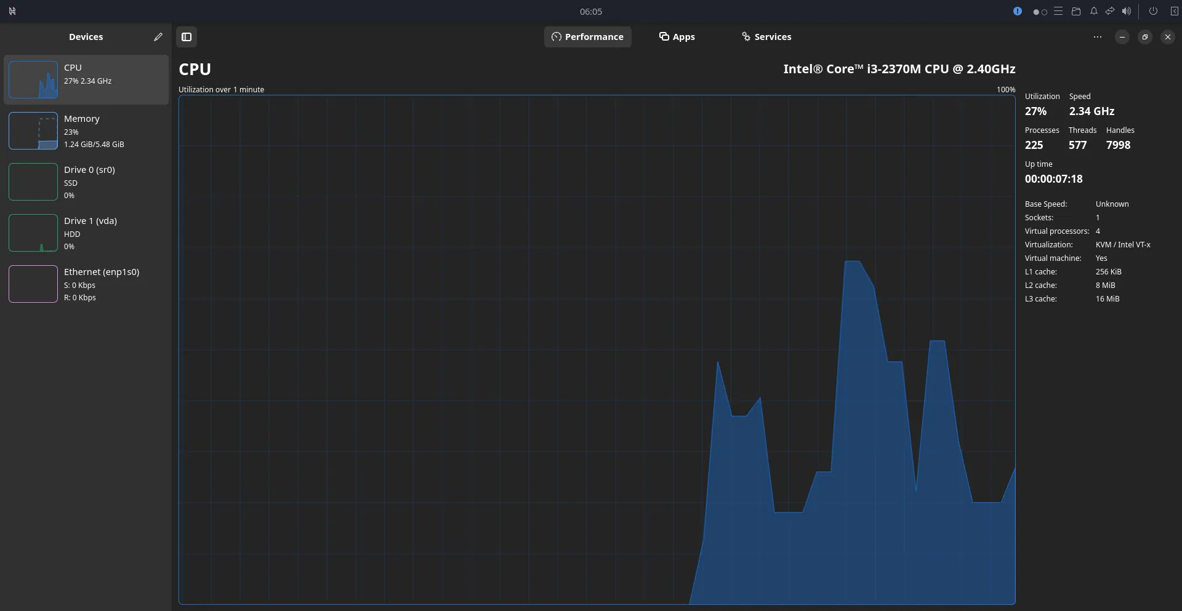Click the top-left system launcher icon
The width and height of the screenshot is (1182, 611).
[12, 11]
